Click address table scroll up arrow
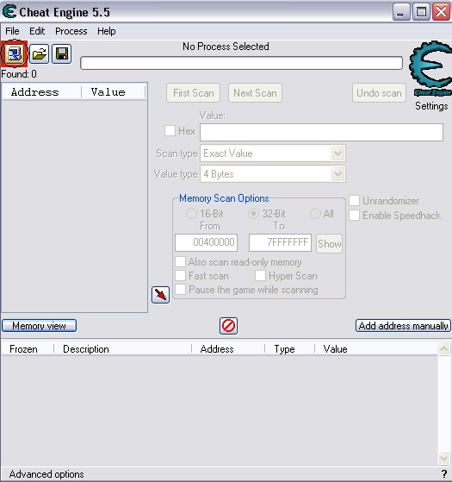The height and width of the screenshot is (482, 452). pos(444,348)
